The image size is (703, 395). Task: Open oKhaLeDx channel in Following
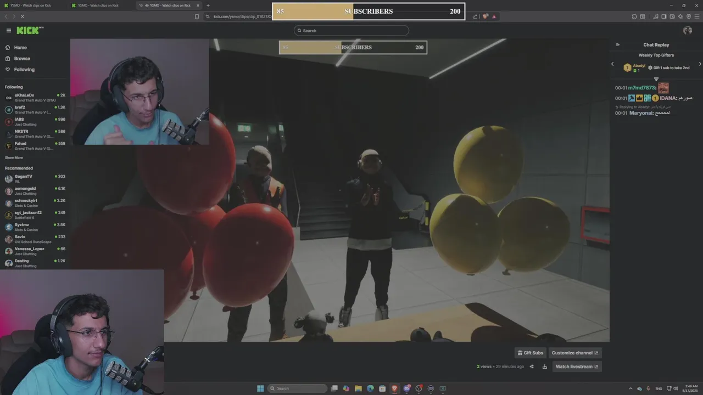click(35, 98)
